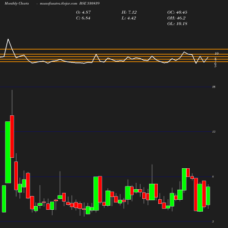Viewport: 228px width, 228px height.
Task: Select the low value 'L: 4.42'
Action: (x=129, y=18)
